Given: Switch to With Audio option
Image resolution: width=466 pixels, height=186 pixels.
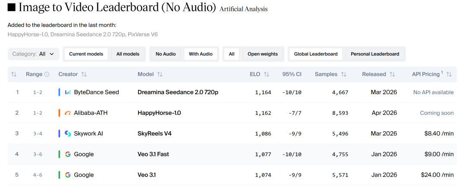Looking at the screenshot, I should [201, 54].
